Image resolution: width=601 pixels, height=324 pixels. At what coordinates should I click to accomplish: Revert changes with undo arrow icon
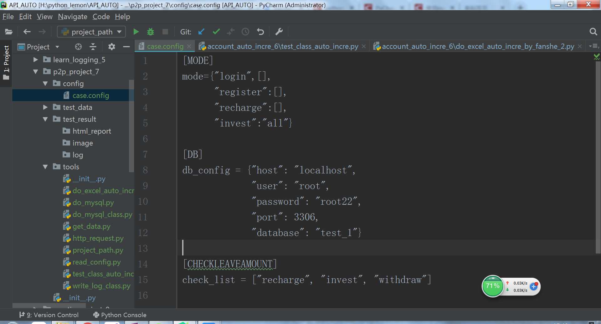[260, 32]
